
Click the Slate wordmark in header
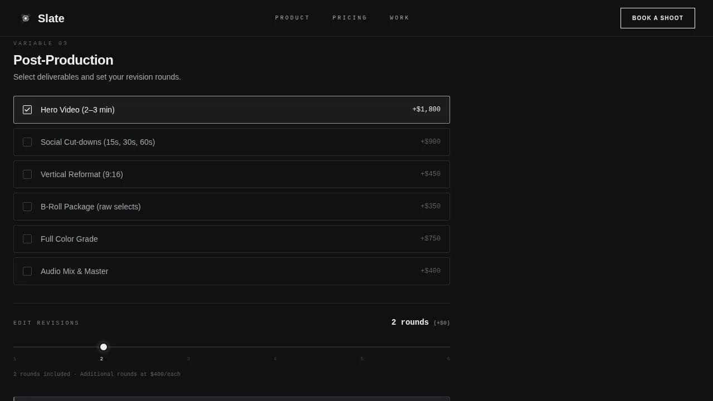51,18
